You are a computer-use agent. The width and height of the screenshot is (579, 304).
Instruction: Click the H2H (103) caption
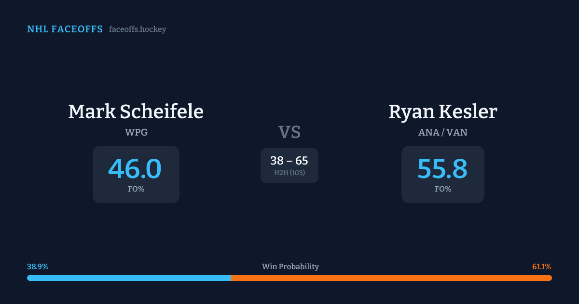click(289, 173)
